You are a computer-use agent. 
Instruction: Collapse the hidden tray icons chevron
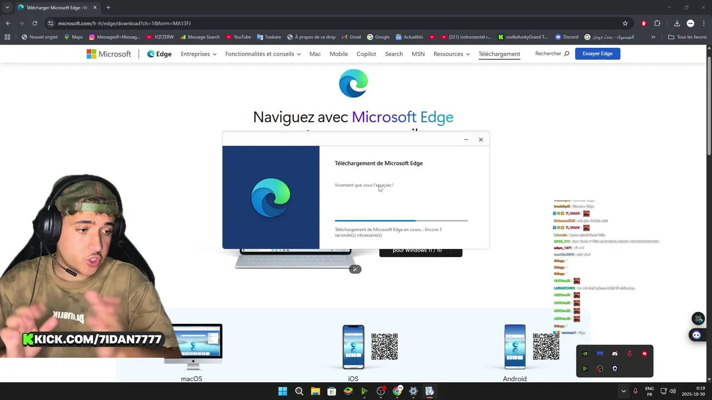(624, 391)
